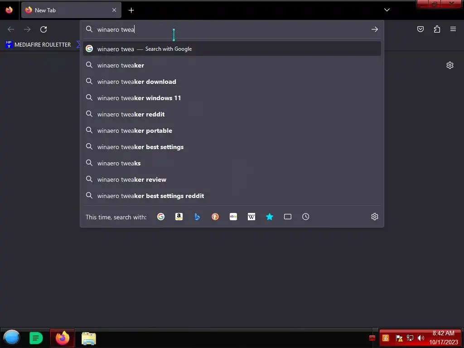
Task: Open a new tab with the plus button
Action: (x=131, y=10)
